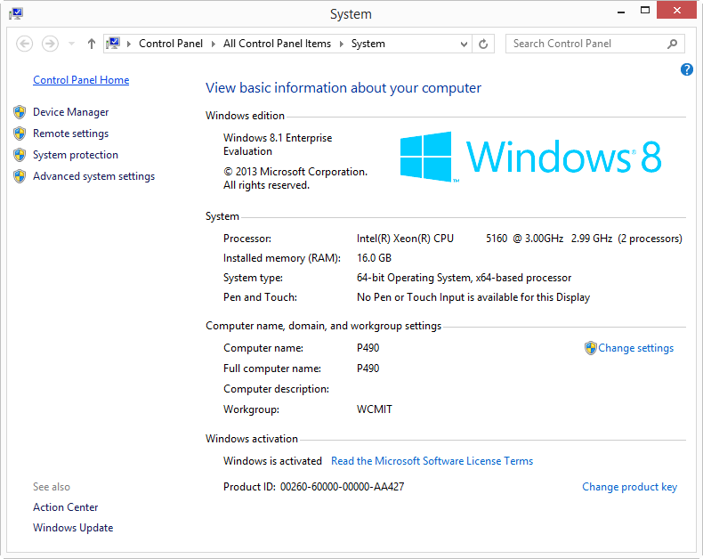
Task: Click the No Pen or Touch Input text
Action: (473, 297)
